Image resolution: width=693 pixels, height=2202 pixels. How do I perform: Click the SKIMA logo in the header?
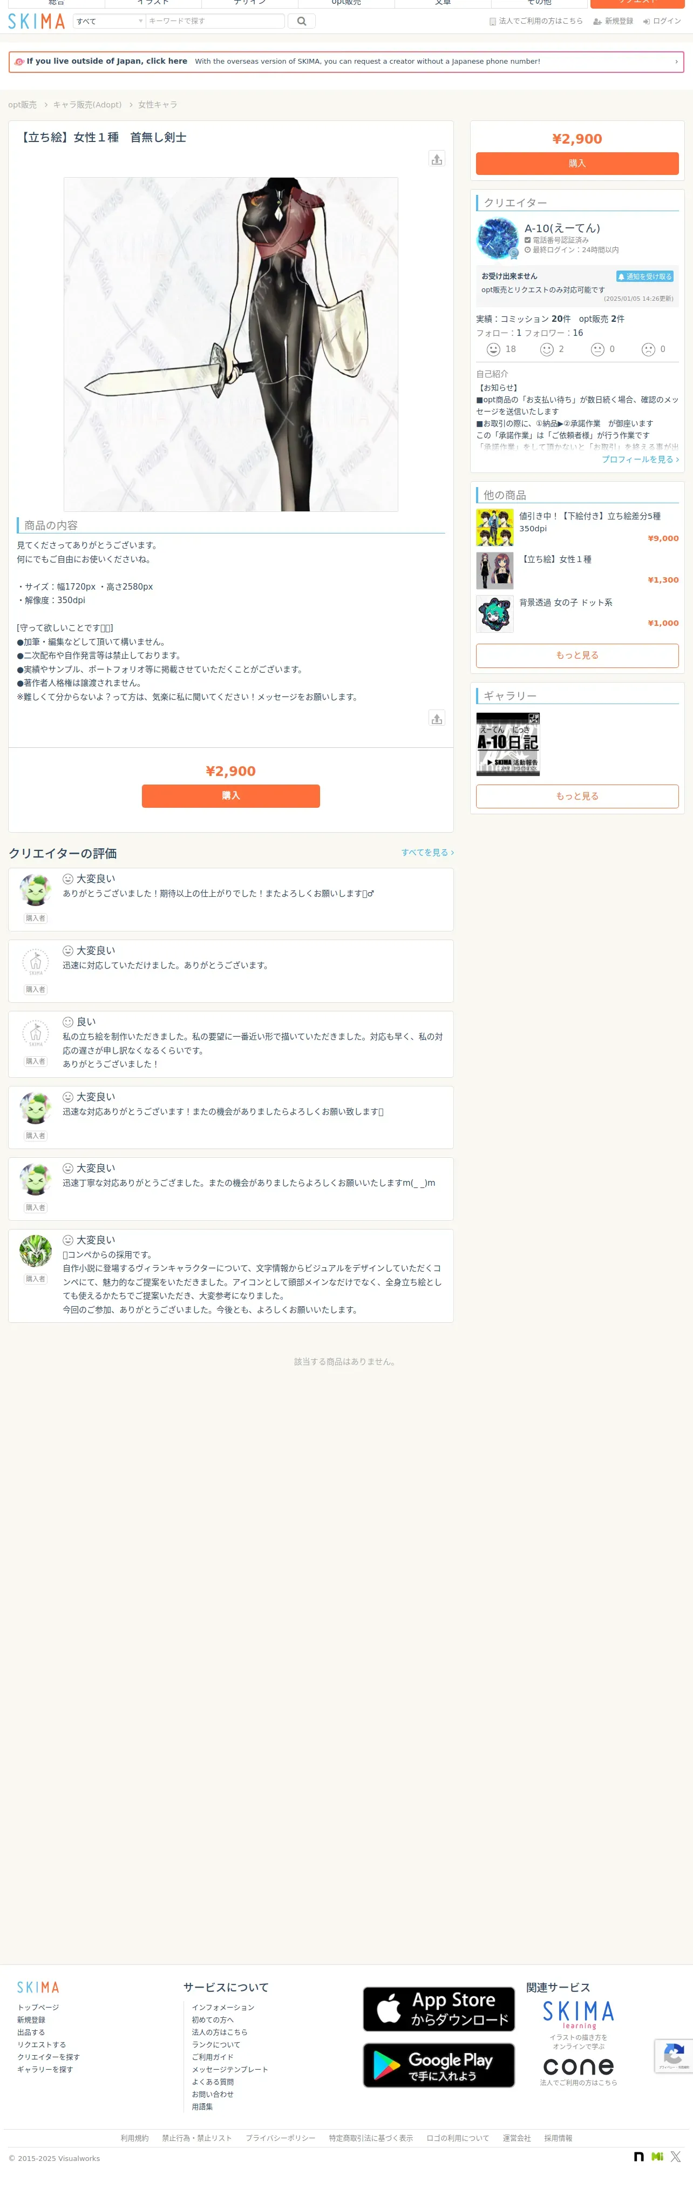pos(37,22)
